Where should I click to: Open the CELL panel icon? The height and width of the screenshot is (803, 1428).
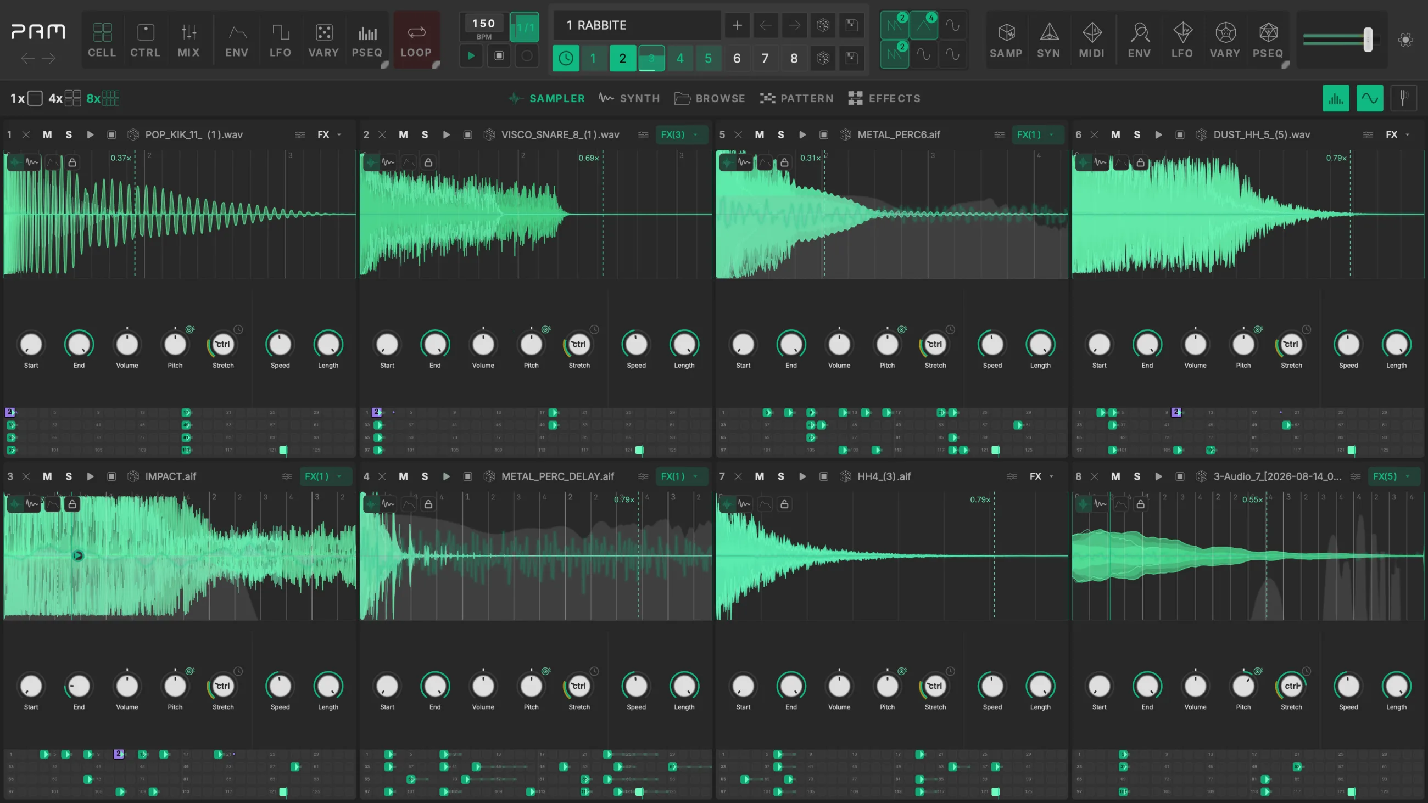[102, 40]
